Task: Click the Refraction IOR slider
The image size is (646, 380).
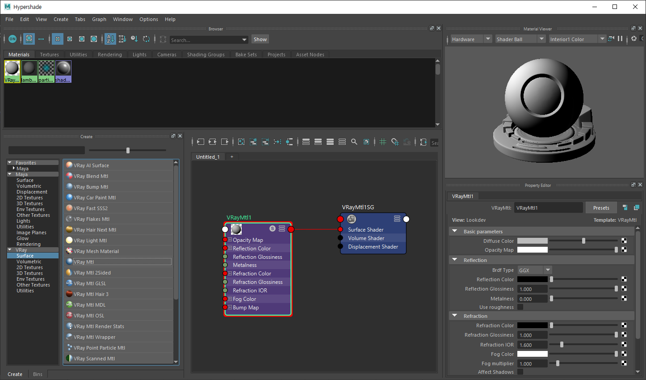Action: pos(583,345)
